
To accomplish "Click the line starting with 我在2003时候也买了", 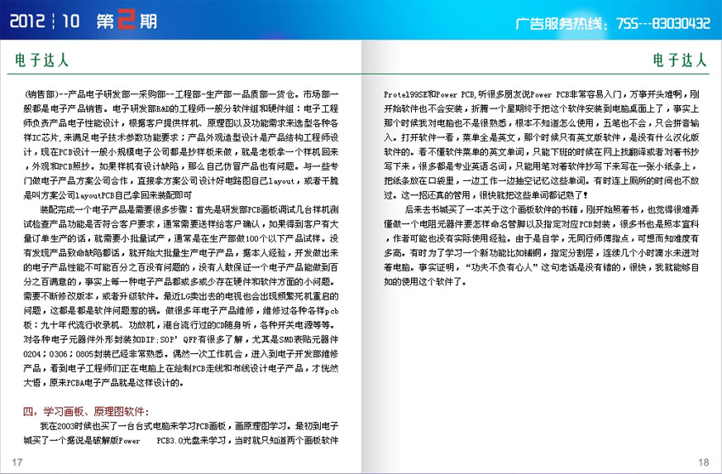I will coord(189,426).
